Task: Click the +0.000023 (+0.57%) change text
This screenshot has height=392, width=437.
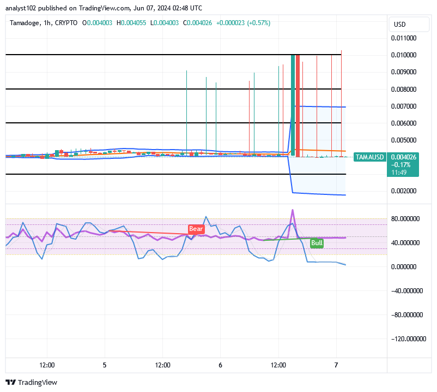Action: tap(244, 23)
